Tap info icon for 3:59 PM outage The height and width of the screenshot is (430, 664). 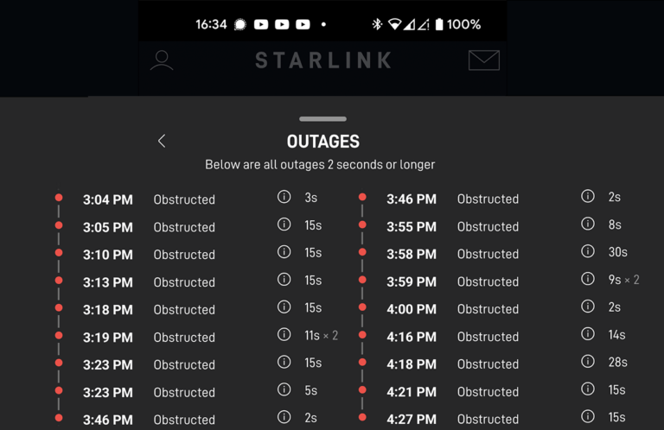pyautogui.click(x=588, y=280)
